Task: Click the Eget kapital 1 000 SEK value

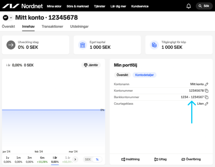Action: click(x=100, y=47)
